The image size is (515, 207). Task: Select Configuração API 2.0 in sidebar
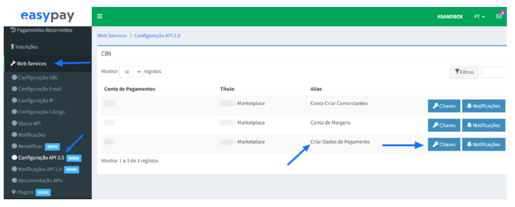click(41, 158)
